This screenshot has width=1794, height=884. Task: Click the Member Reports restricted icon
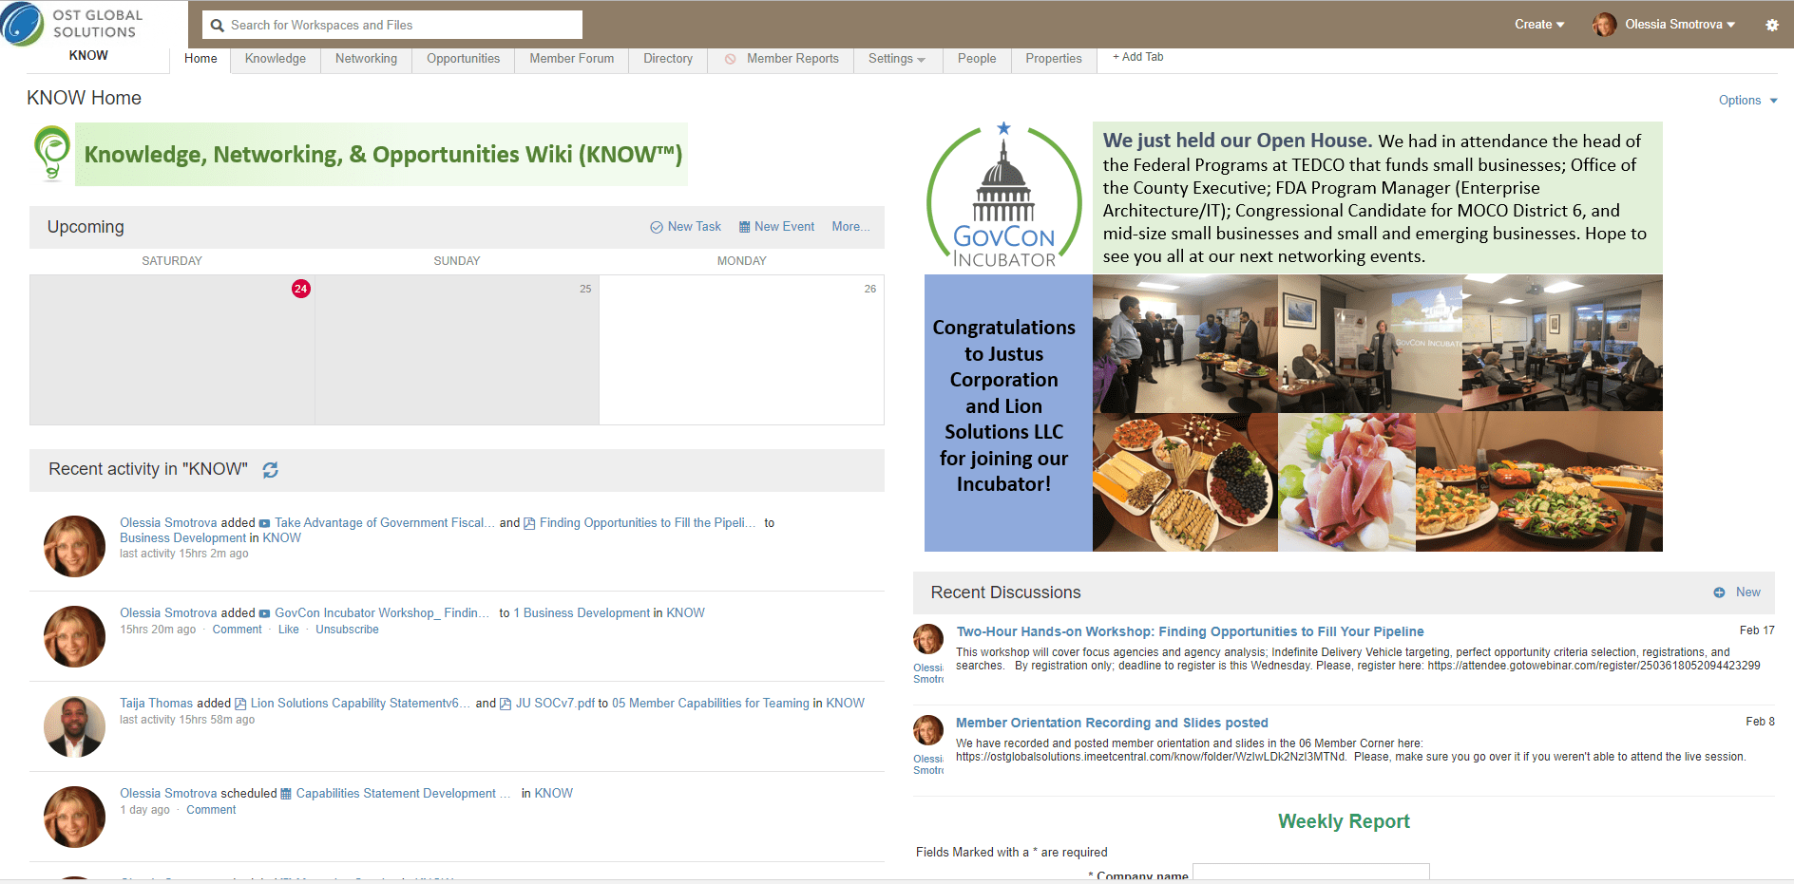click(x=730, y=59)
